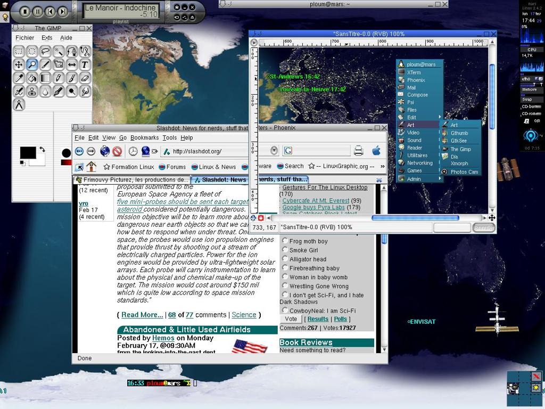
Task: Choose the Eraser tool in GIMP
Action: tap(85, 78)
